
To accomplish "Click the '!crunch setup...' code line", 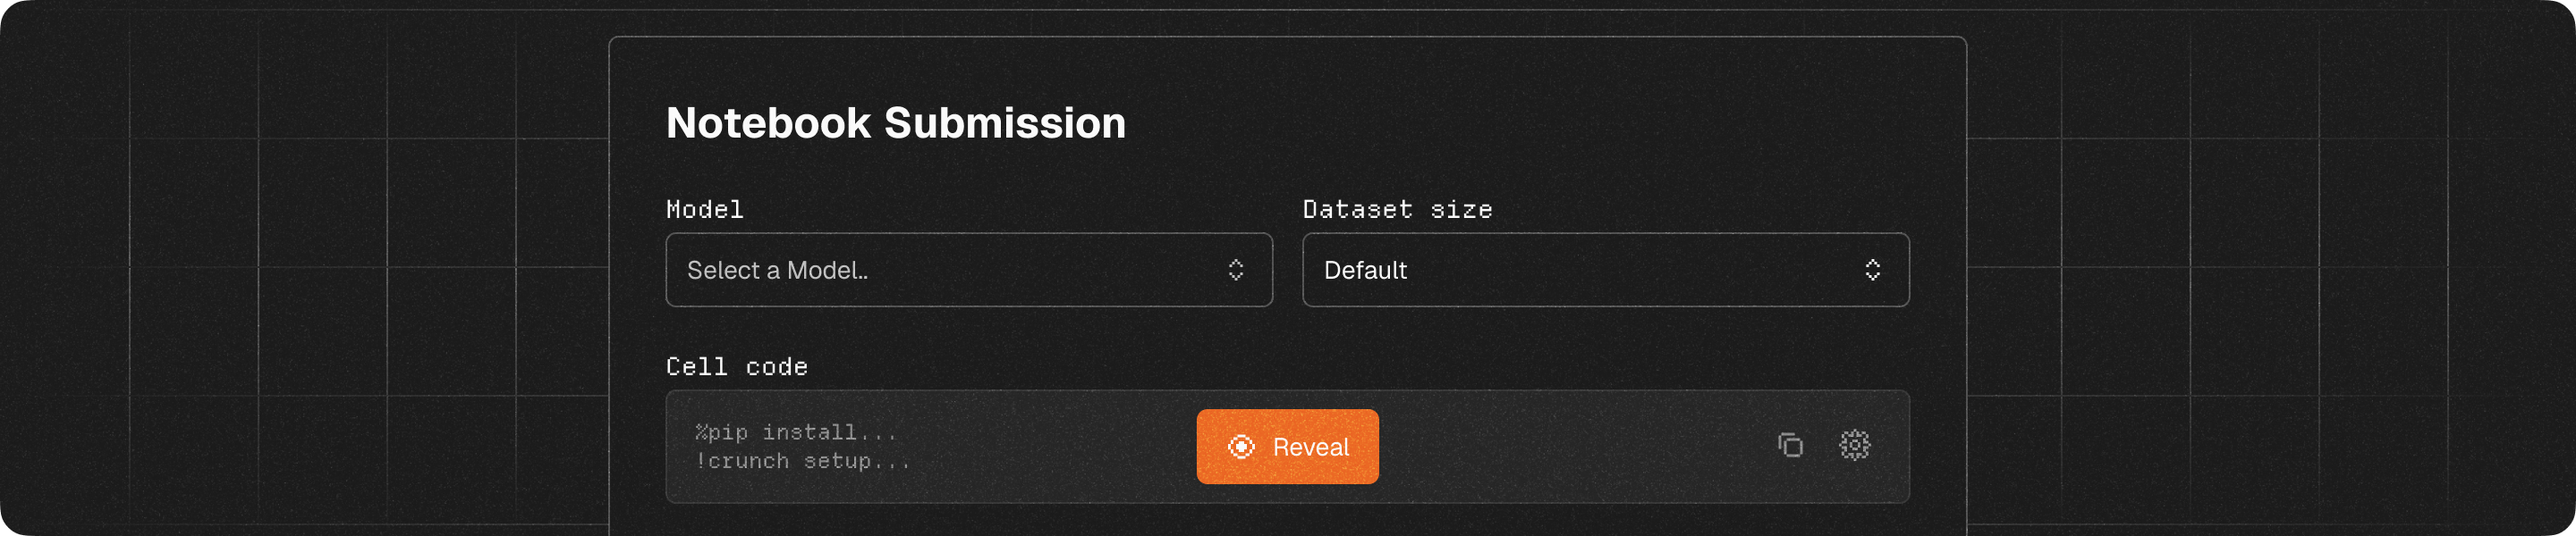I will (803, 461).
